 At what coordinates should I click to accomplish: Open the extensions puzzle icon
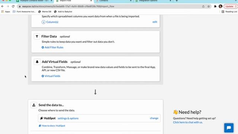click(x=215, y=6)
